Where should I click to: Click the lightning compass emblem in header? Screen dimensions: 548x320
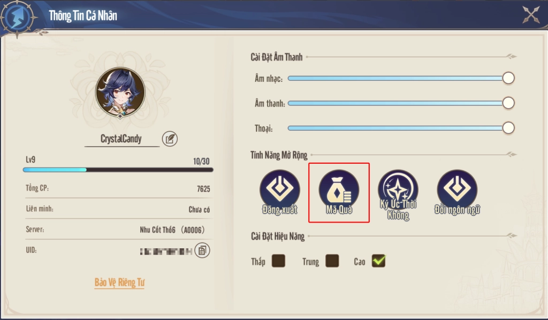(18, 18)
